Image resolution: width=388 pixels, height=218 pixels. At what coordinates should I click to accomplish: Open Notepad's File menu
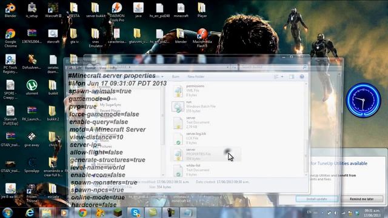point(70,68)
